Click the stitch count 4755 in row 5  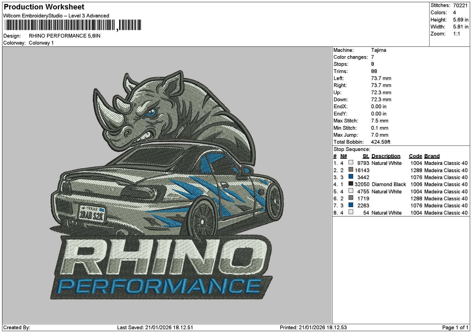(x=363, y=191)
